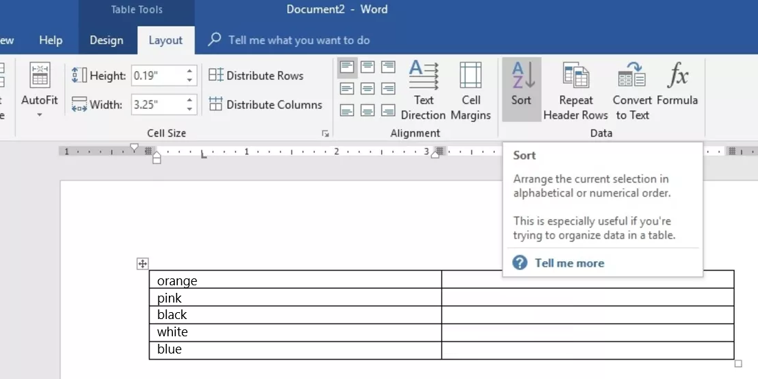Click the Sort button in Data group

[x=521, y=90]
